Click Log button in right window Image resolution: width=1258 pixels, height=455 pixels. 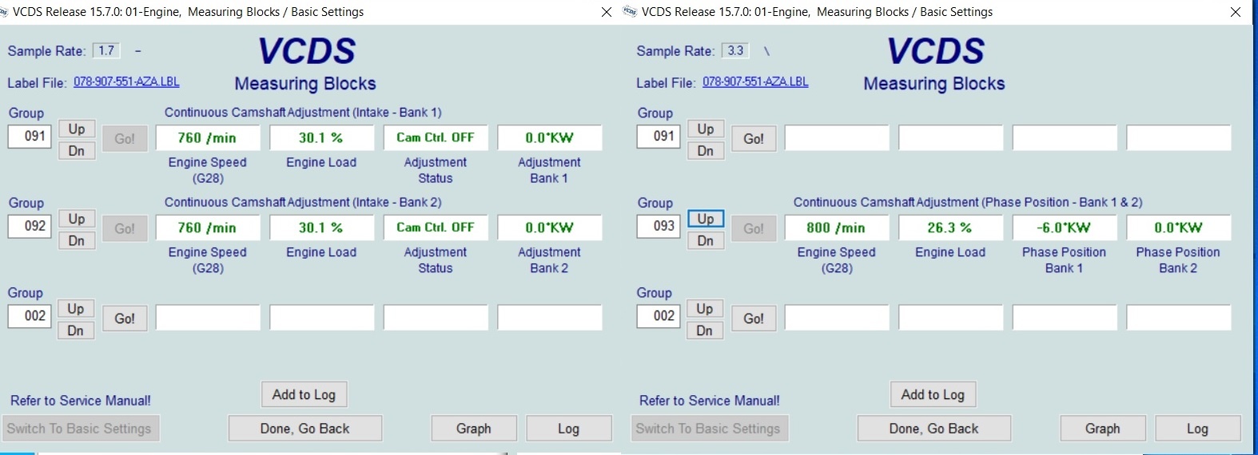pos(1198,429)
